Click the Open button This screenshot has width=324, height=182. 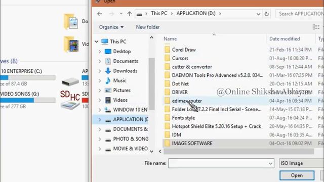pyautogui.click(x=297, y=175)
